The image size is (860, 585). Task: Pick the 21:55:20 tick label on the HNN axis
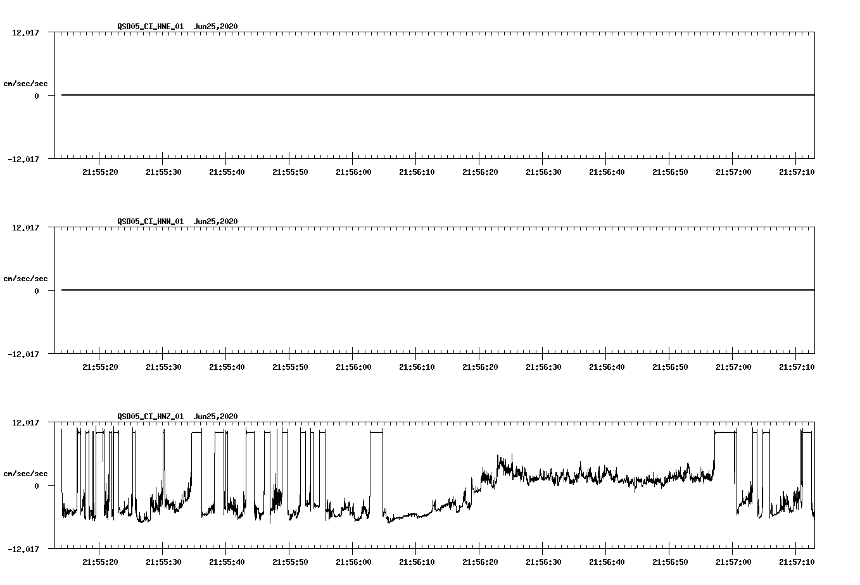pyautogui.click(x=100, y=367)
